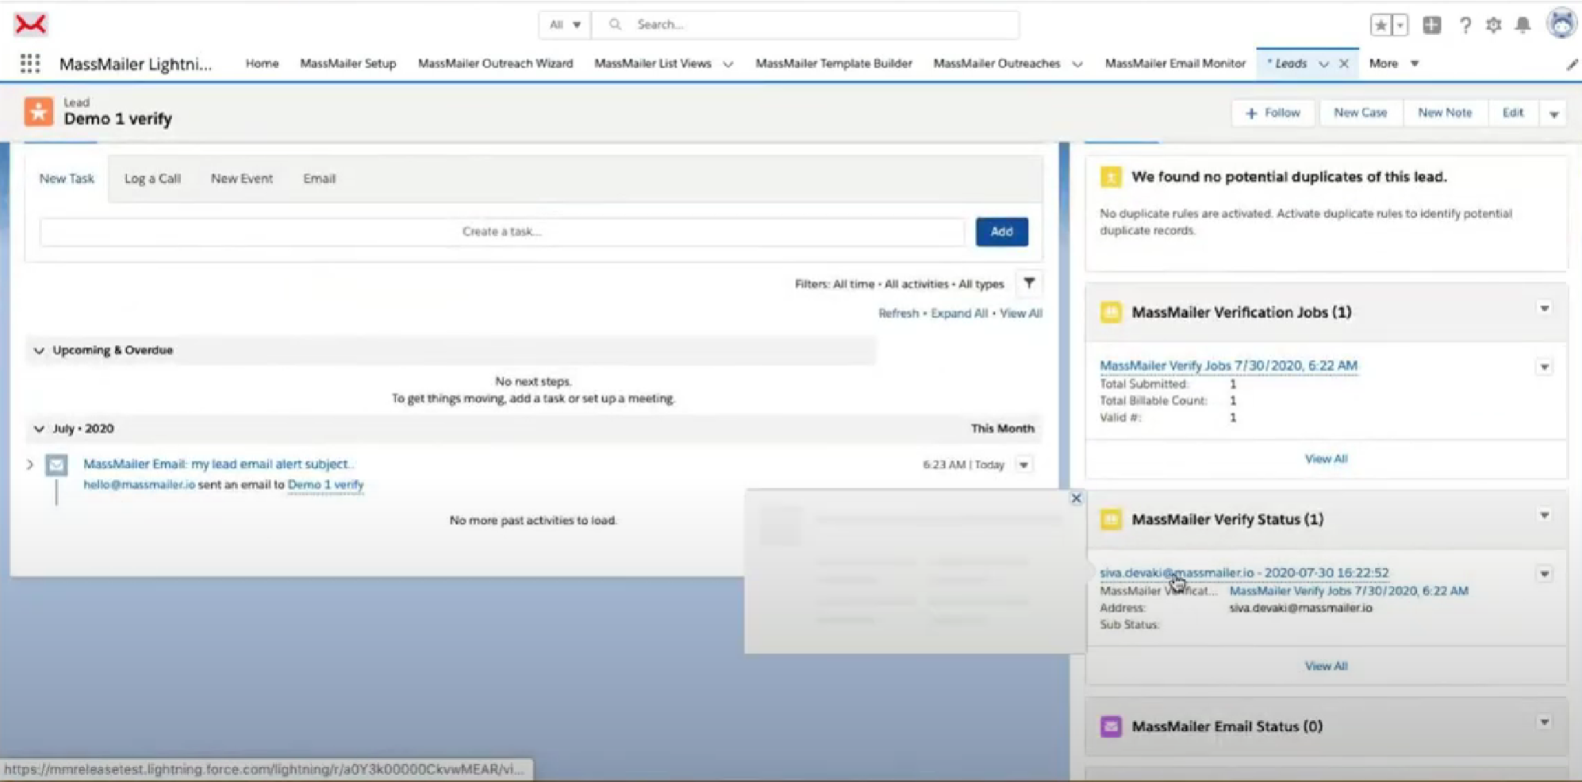Click View All under Verification Jobs
The height and width of the screenshot is (782, 1582).
1326,459
